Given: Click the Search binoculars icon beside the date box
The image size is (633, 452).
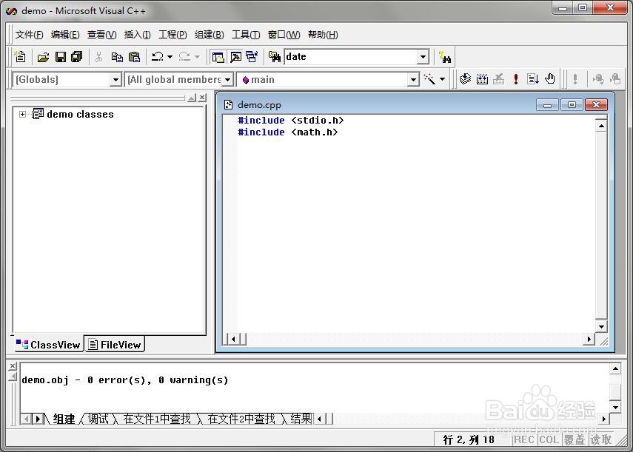Looking at the screenshot, I should pos(445,57).
